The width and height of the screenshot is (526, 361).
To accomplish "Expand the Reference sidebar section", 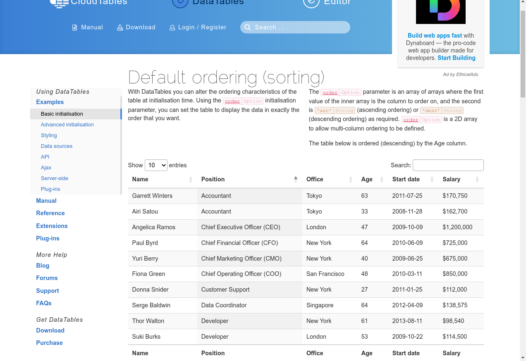I will click(x=50, y=213).
